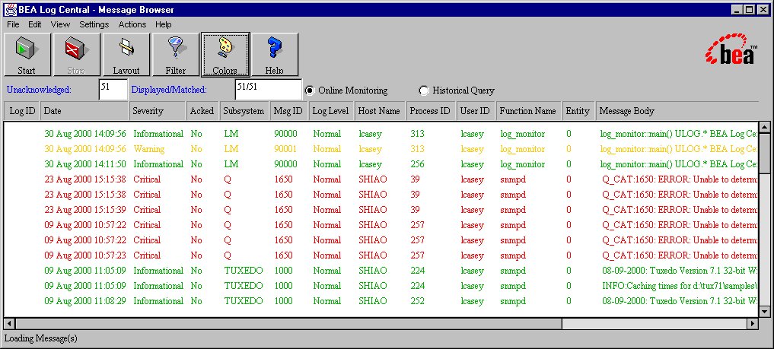774x349 pixels.
Task: Open the File menu
Action: 13,24
